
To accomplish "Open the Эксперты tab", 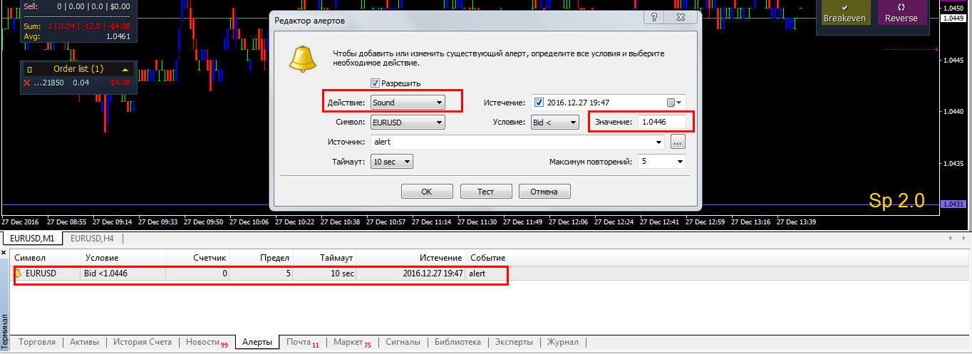I will click(x=514, y=342).
